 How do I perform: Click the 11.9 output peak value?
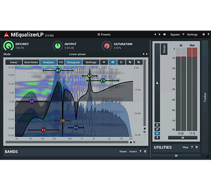point(192,133)
